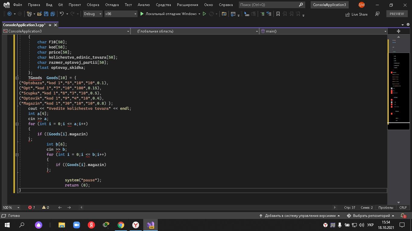
Task: Click the error count icon in status strip
Action: (x=30, y=207)
